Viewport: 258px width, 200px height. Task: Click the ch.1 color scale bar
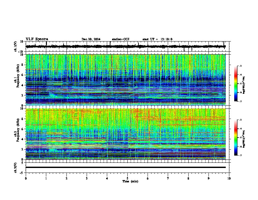tap(236, 84)
